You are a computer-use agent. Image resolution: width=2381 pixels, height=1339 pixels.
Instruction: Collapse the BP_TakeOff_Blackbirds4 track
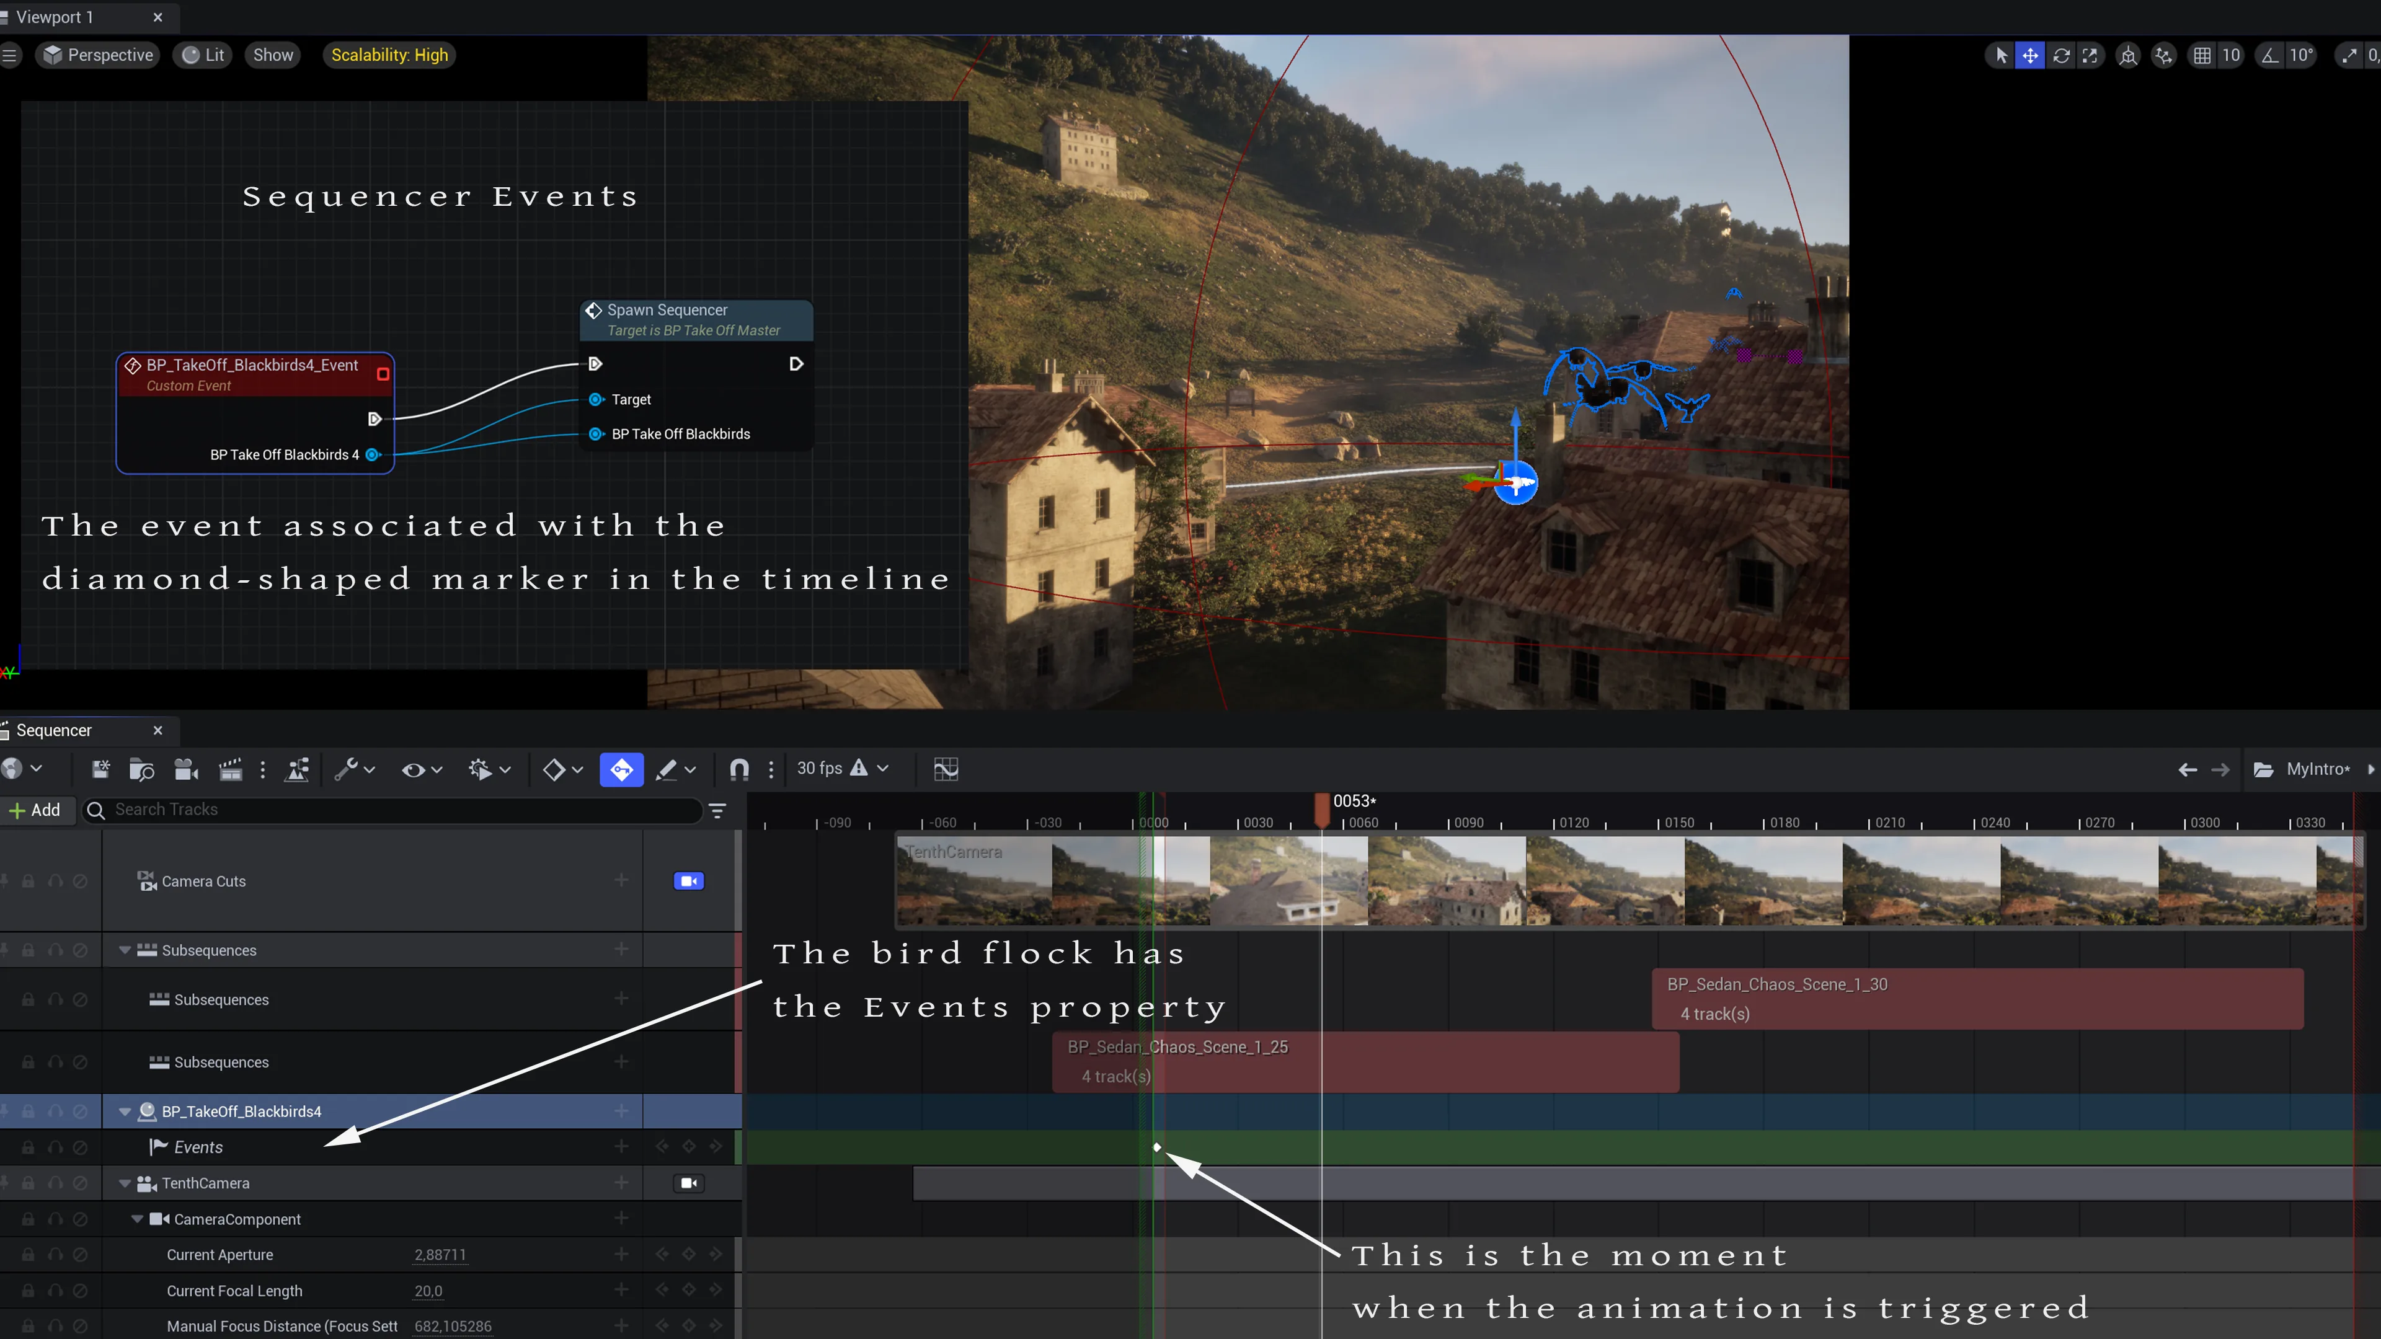pos(125,1111)
